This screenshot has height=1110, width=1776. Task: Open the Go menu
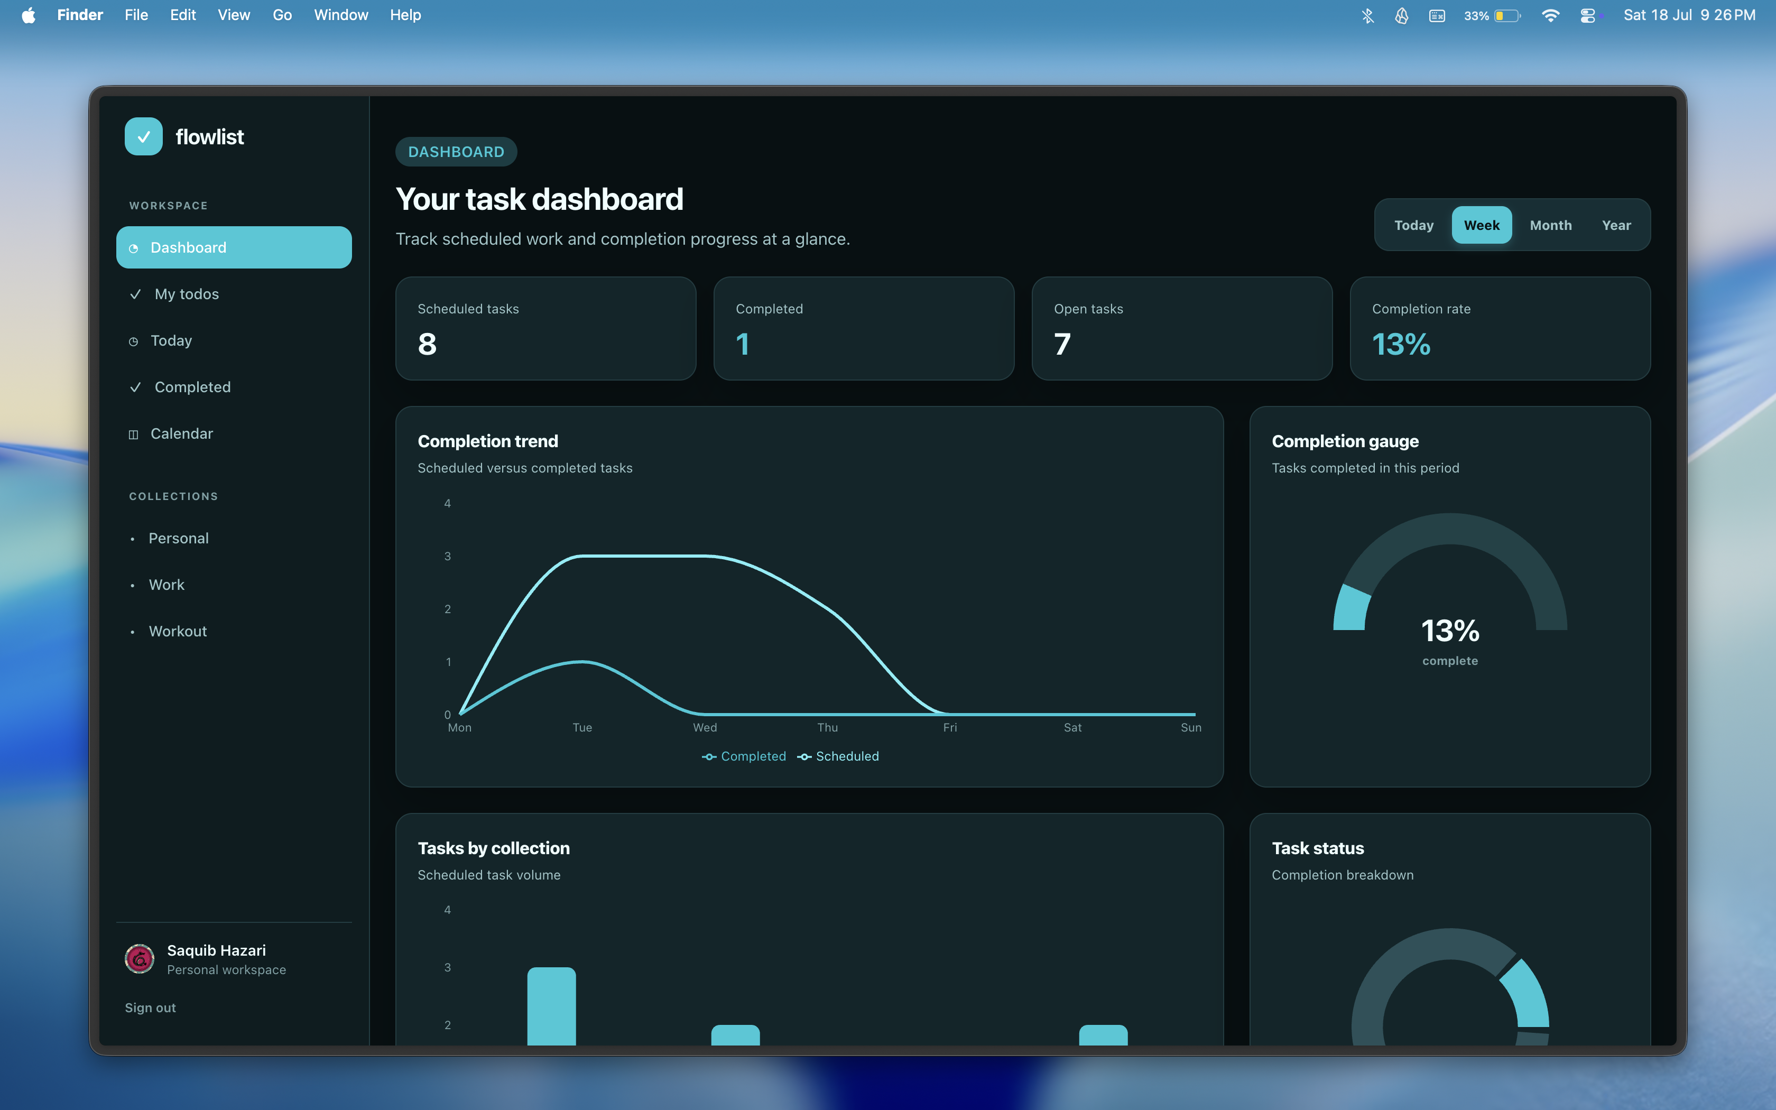[x=282, y=15]
